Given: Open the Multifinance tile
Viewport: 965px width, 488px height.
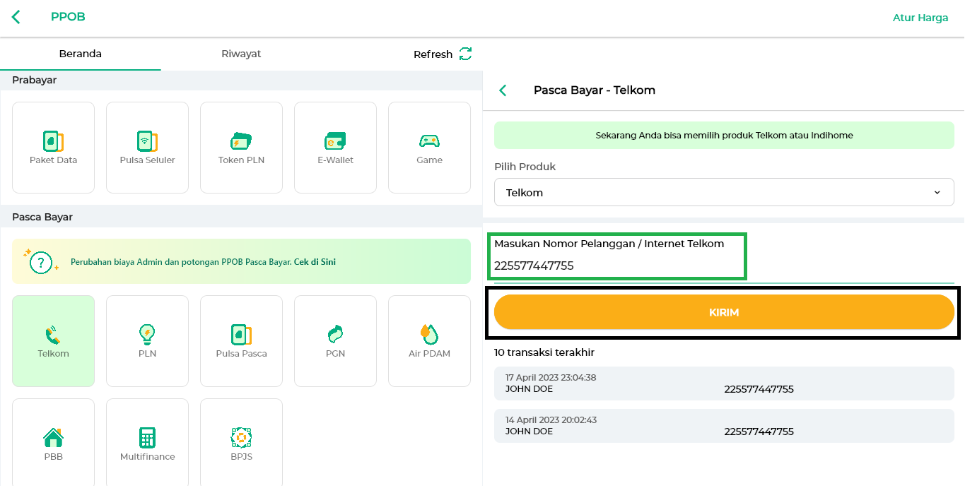Looking at the screenshot, I should tap(147, 443).
